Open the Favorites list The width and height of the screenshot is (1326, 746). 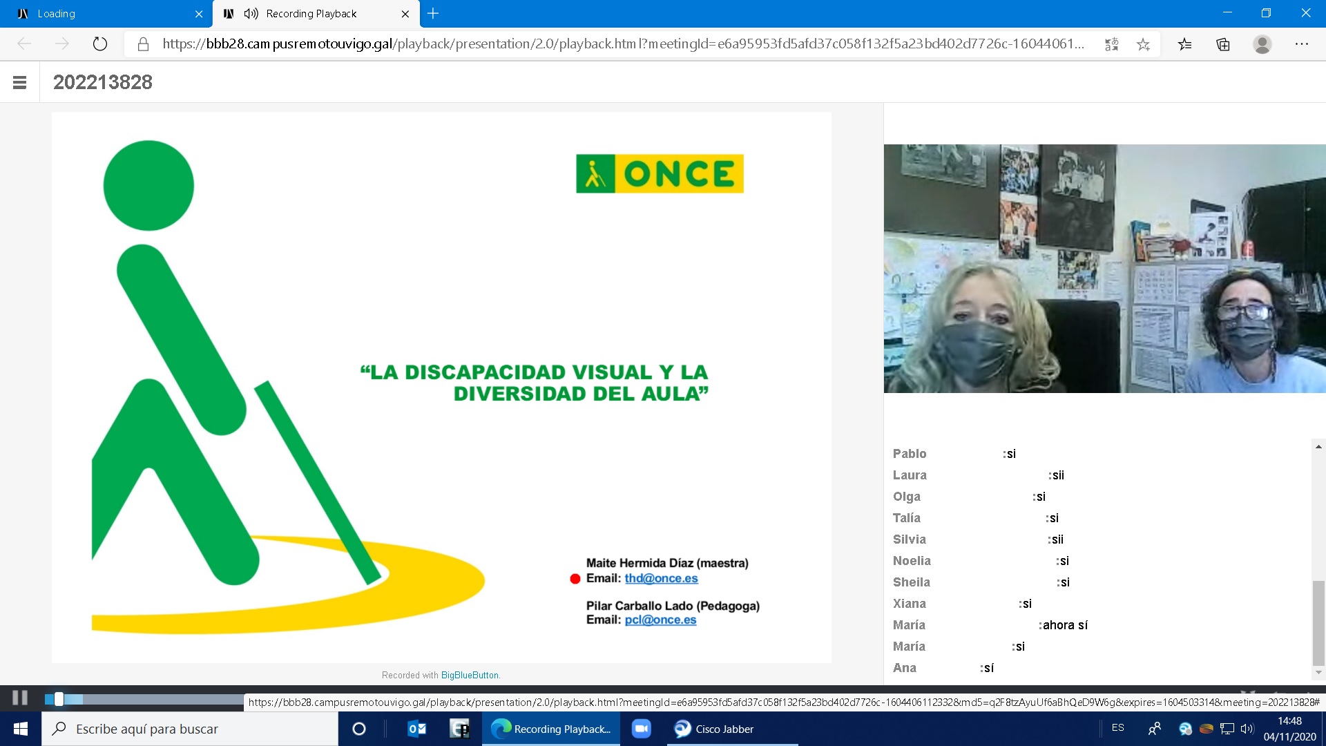(x=1185, y=44)
